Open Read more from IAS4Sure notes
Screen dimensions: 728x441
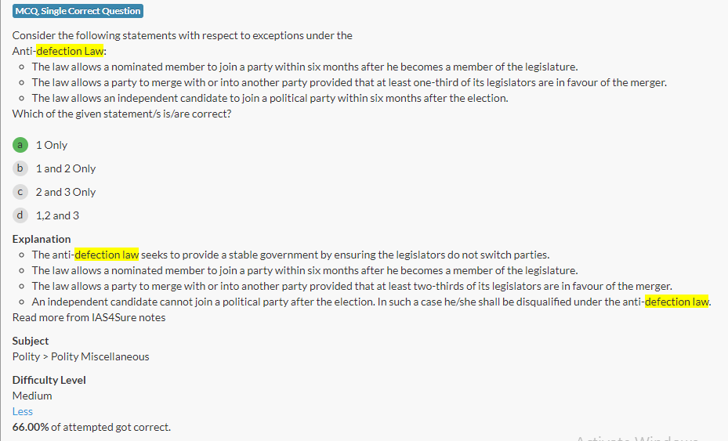[x=89, y=317]
